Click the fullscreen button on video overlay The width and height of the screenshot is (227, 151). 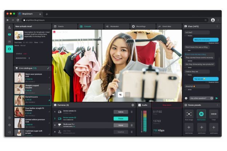click(127, 95)
